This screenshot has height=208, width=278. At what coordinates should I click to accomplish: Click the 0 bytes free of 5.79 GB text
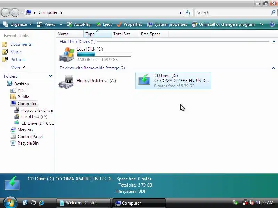174,86
